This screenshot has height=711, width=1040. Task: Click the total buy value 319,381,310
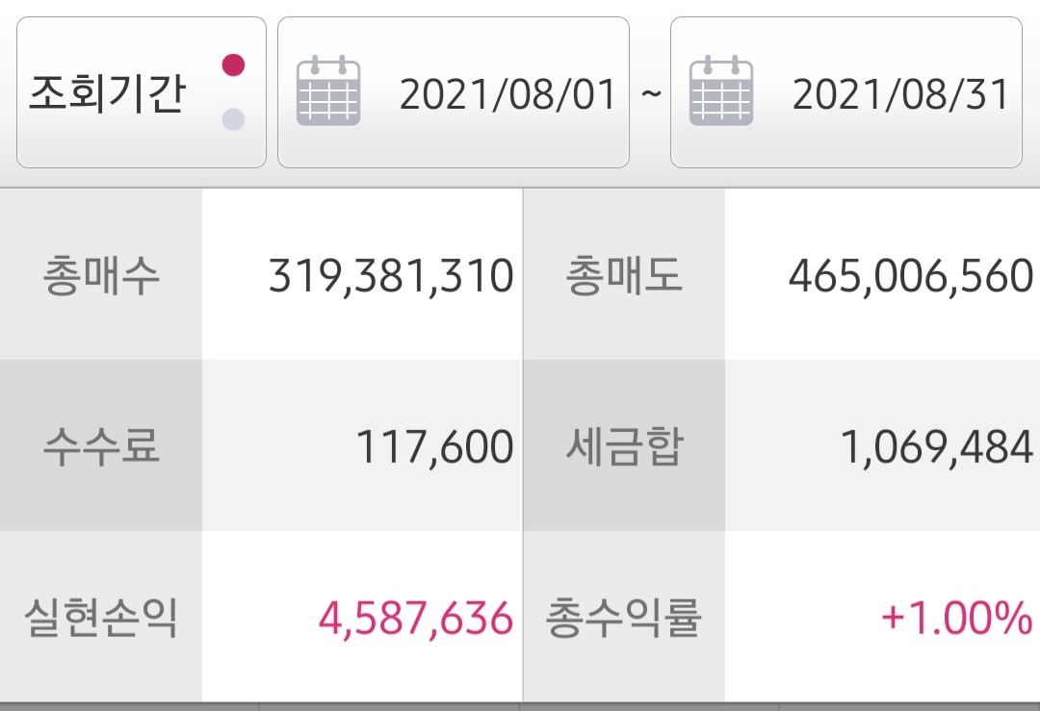click(390, 277)
